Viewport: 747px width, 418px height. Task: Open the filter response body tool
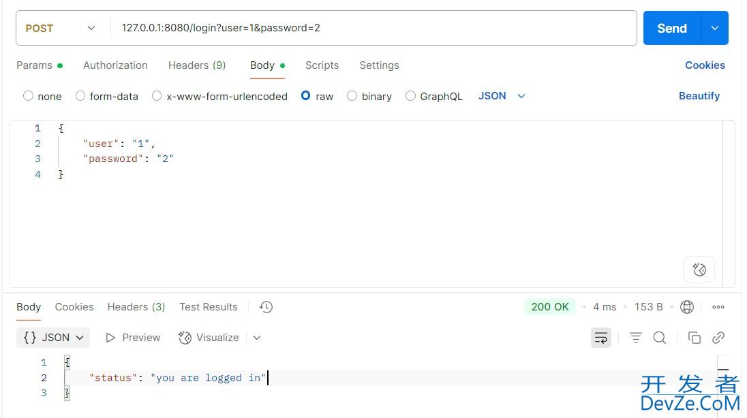pyautogui.click(x=635, y=337)
